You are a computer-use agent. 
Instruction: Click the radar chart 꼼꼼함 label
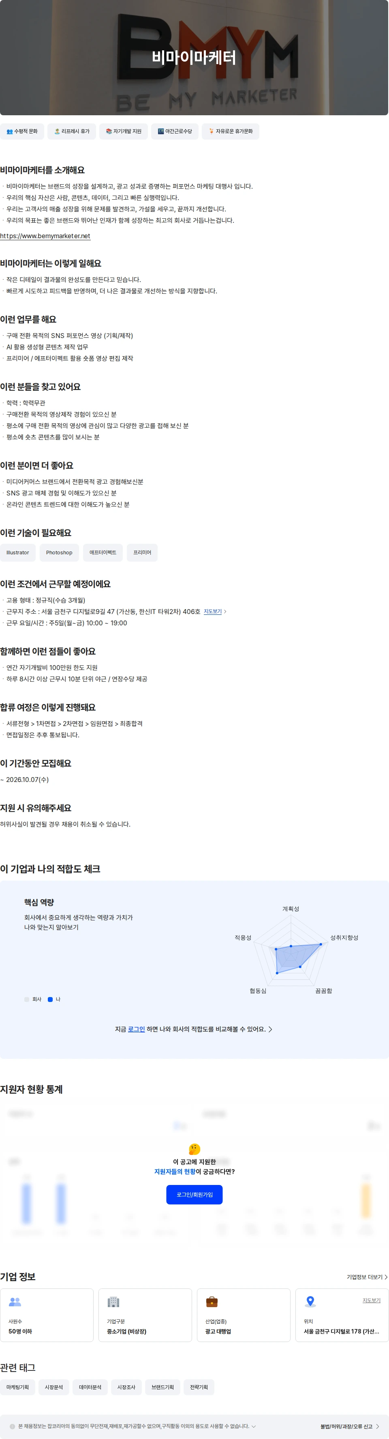point(324,991)
